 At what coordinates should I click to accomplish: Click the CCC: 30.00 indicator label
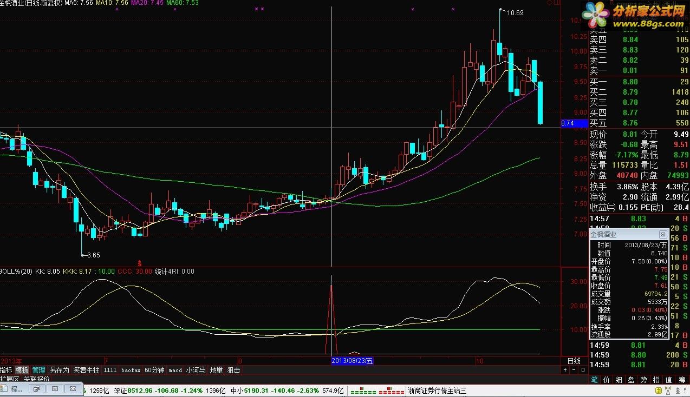tap(135, 272)
